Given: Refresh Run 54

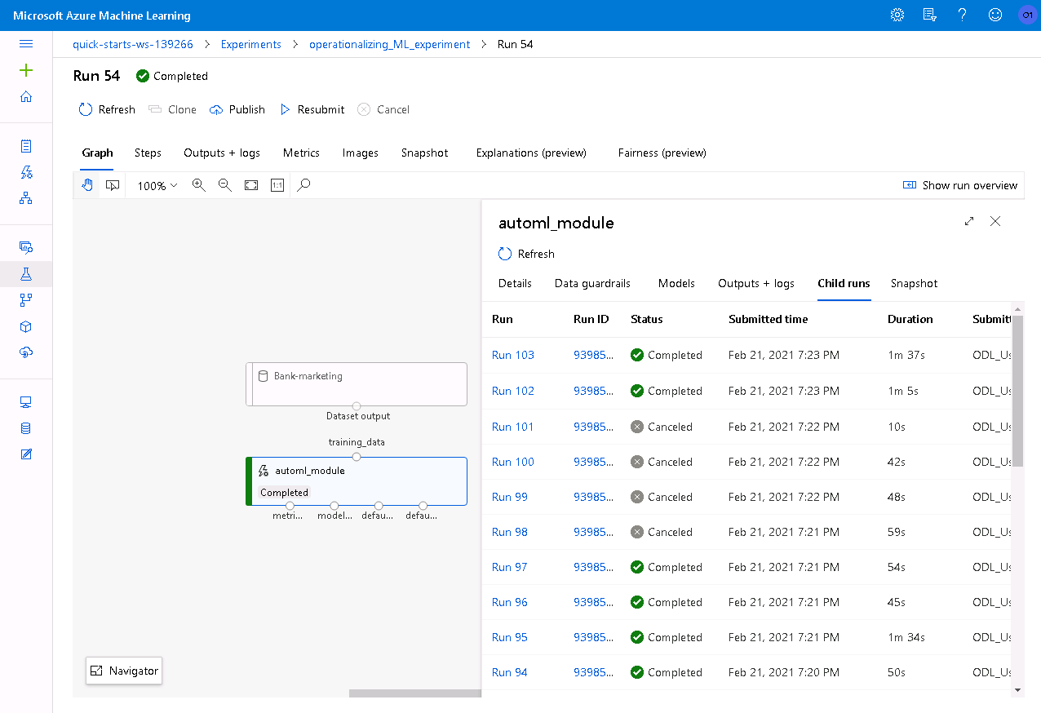Looking at the screenshot, I should coord(107,109).
